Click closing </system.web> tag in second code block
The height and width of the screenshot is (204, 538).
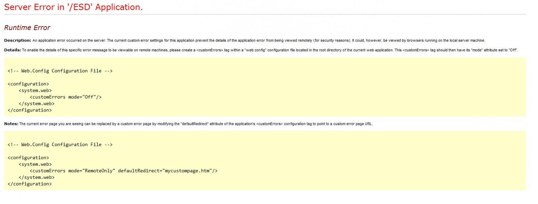pyautogui.click(x=37, y=177)
